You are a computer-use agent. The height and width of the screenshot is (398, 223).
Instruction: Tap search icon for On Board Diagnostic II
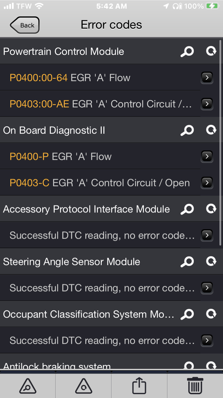point(187,130)
